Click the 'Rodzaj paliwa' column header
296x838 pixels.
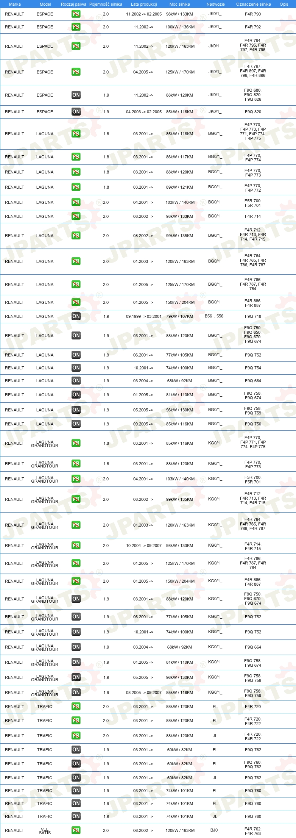click(73, 4)
